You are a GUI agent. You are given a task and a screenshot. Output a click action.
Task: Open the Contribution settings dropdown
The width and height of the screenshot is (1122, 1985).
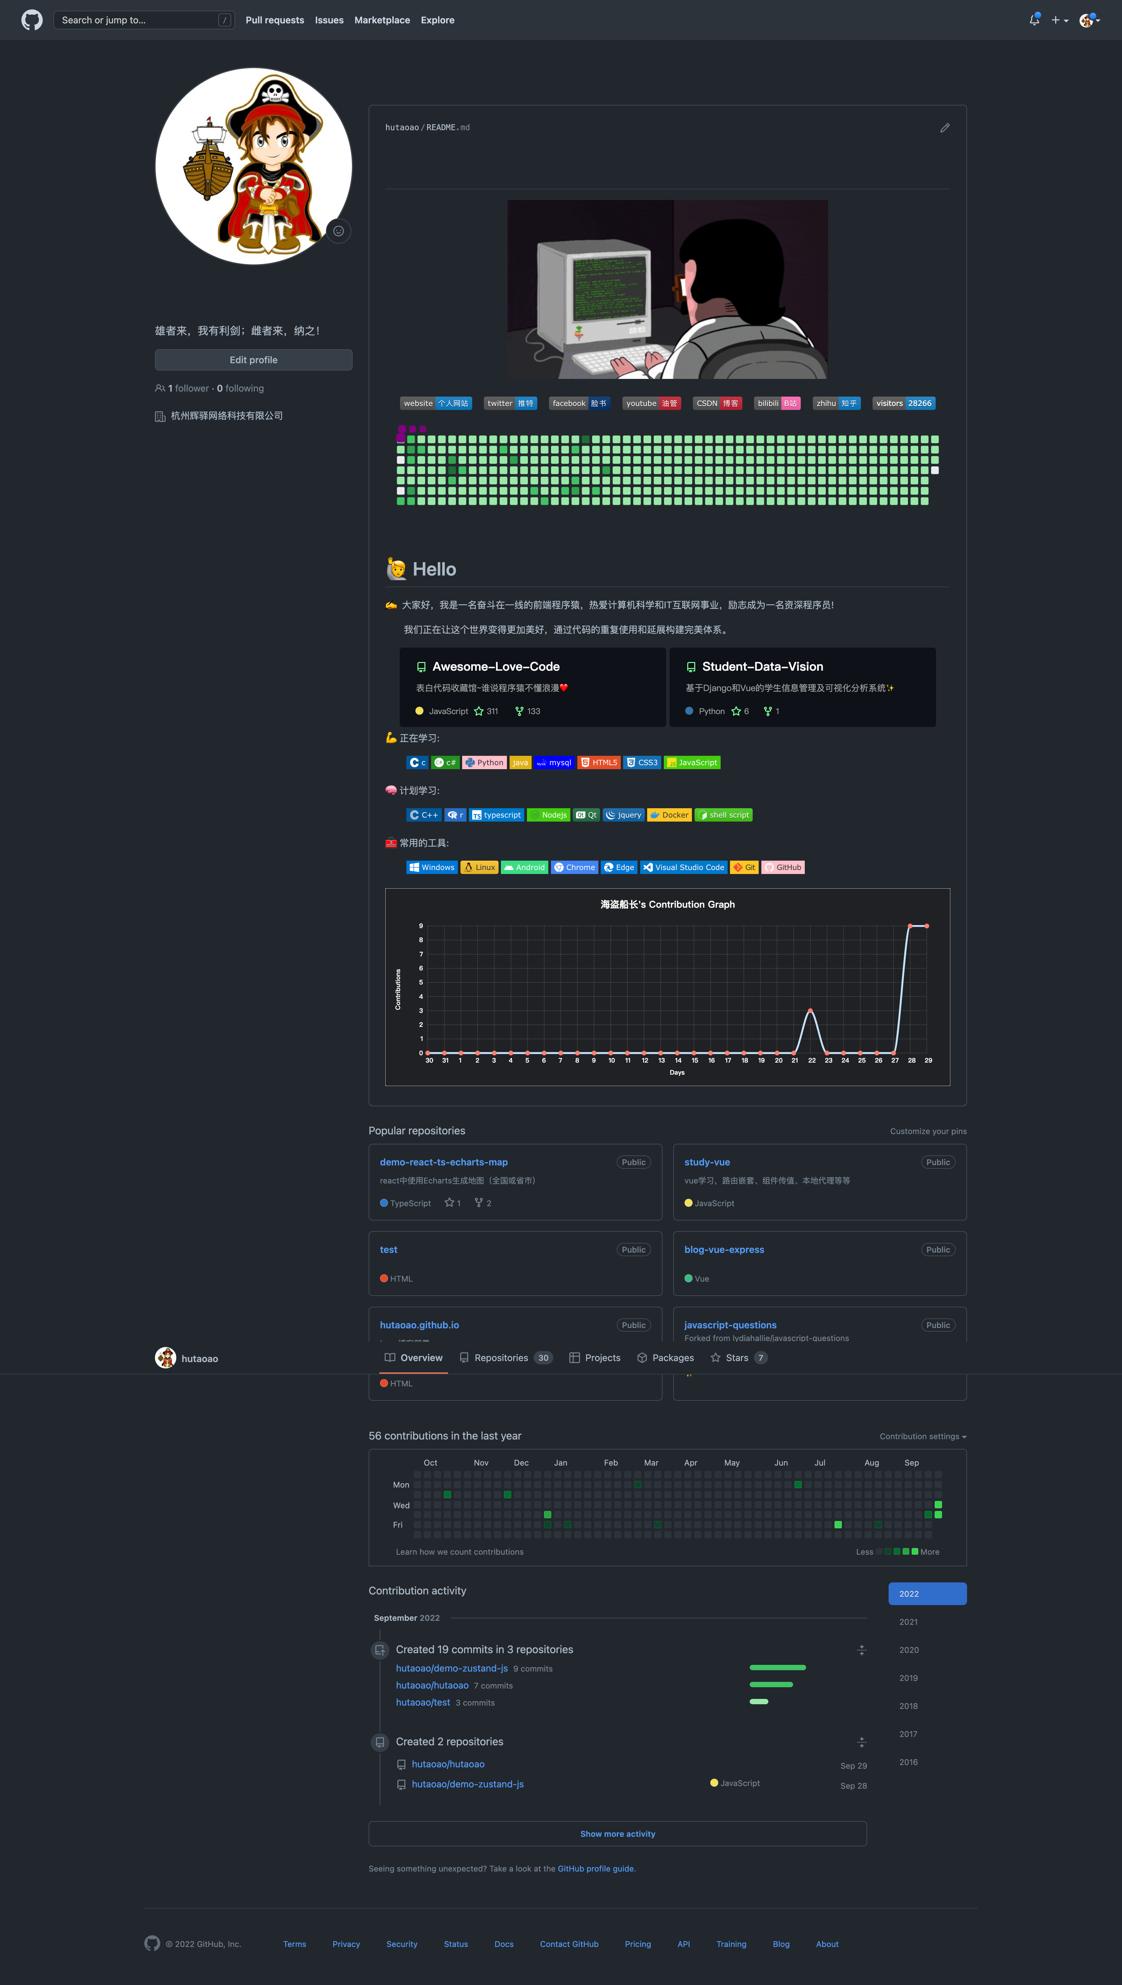pyautogui.click(x=922, y=1437)
